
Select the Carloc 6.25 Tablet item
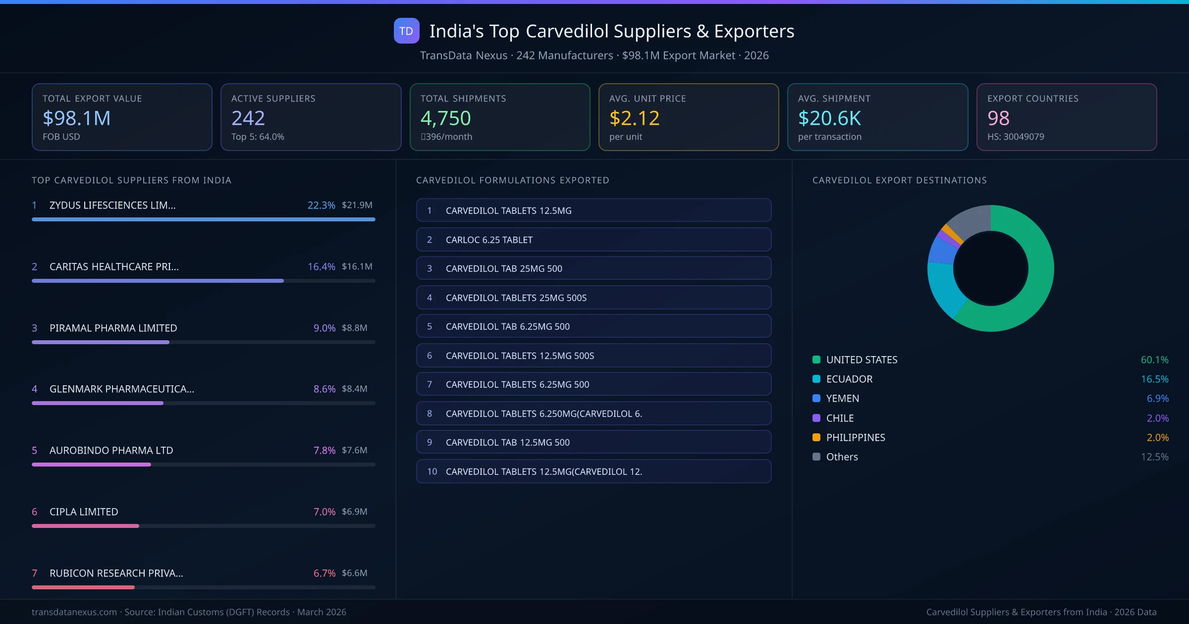[594, 239]
